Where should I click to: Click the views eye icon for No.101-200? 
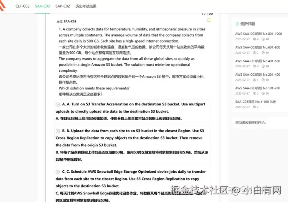point(254,94)
